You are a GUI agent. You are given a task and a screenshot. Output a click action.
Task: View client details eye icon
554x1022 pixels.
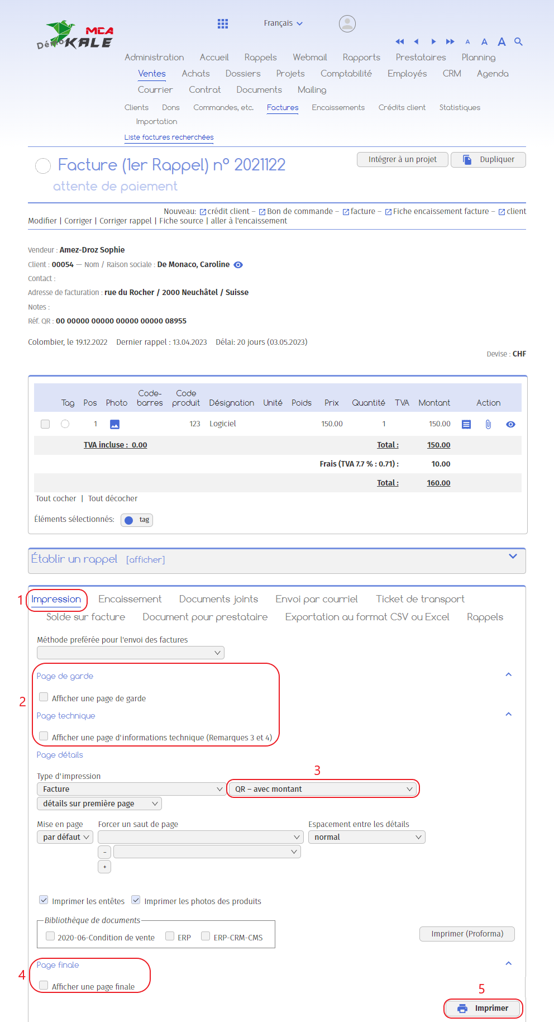tap(238, 265)
